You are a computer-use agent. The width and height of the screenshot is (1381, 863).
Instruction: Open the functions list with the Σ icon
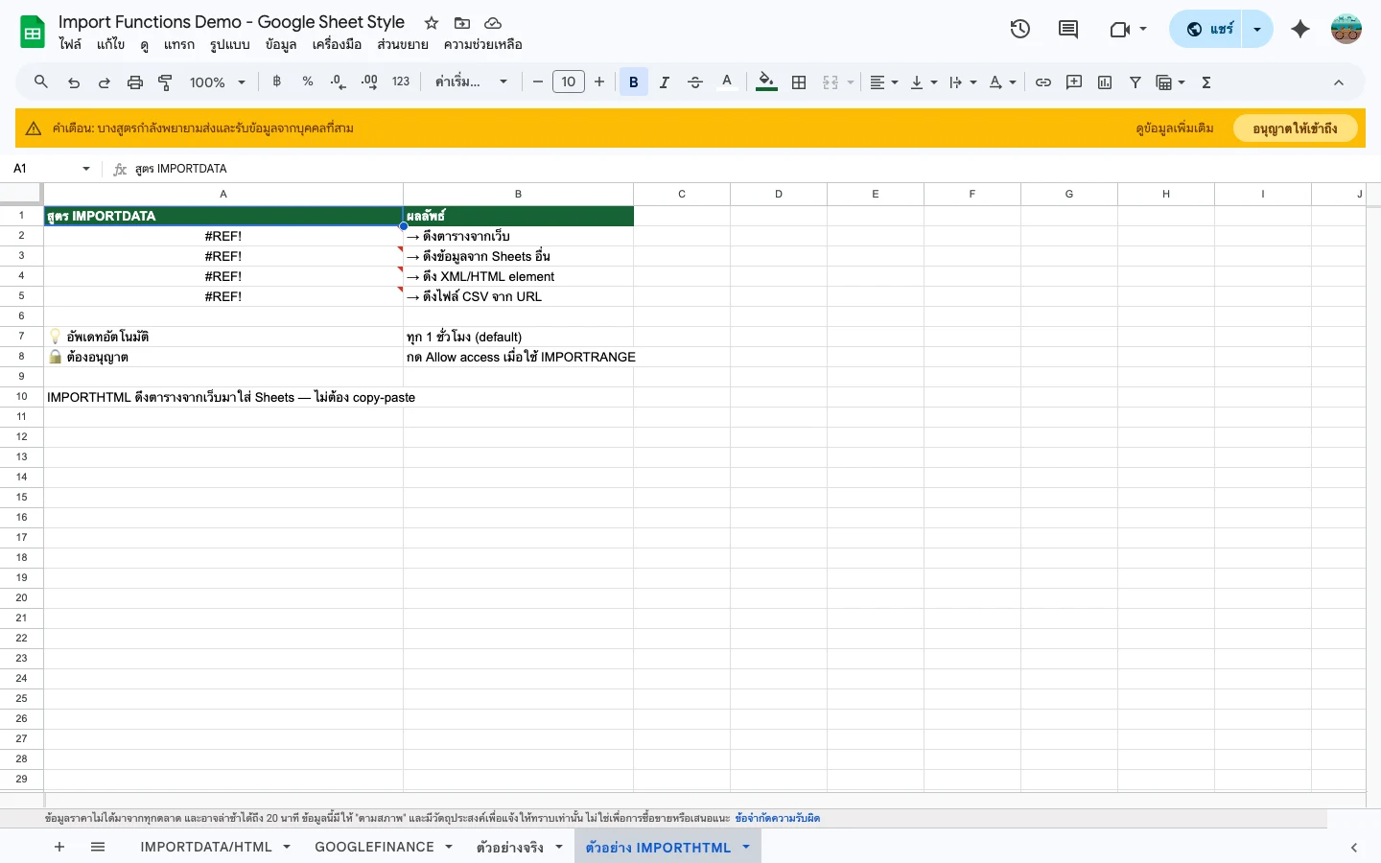1205,82
